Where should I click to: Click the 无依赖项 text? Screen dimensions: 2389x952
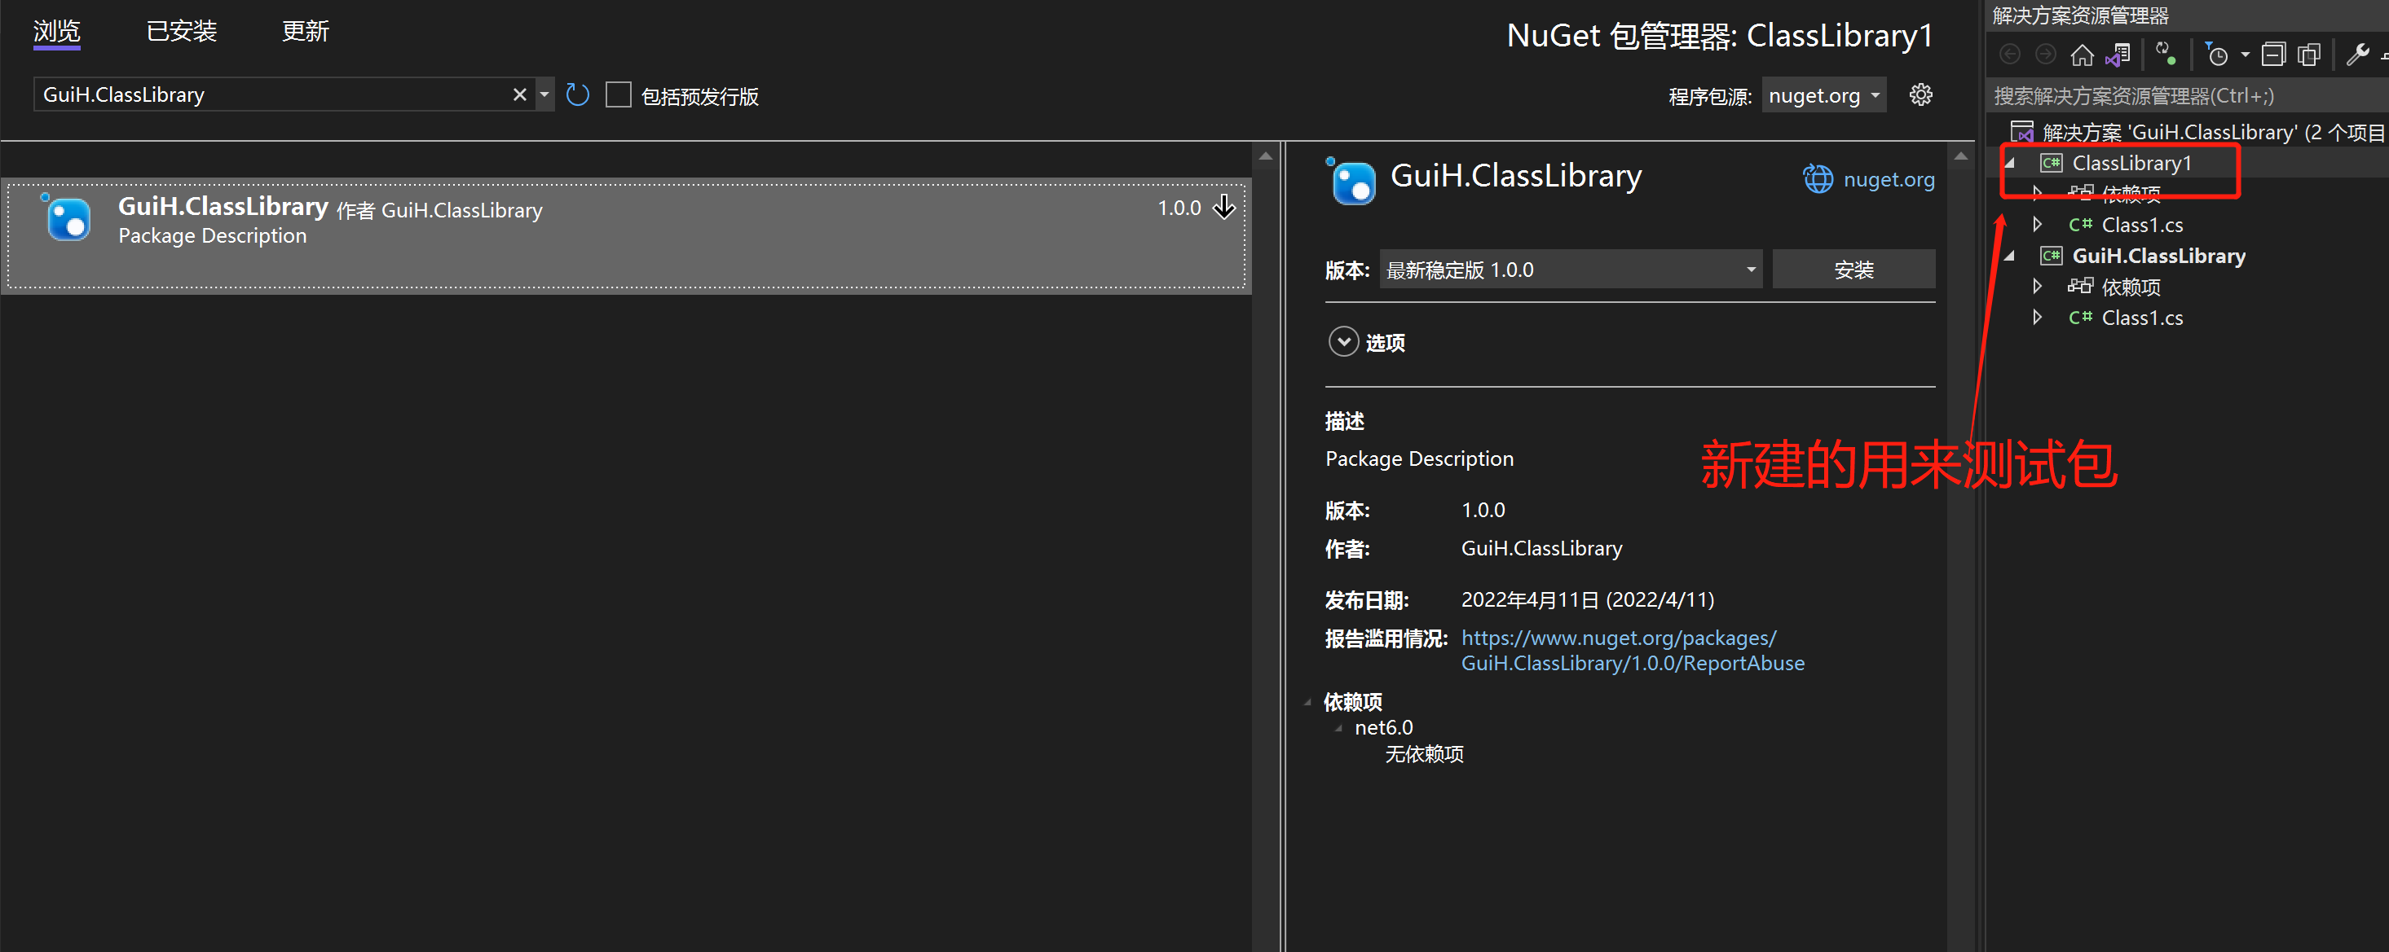click(1424, 753)
